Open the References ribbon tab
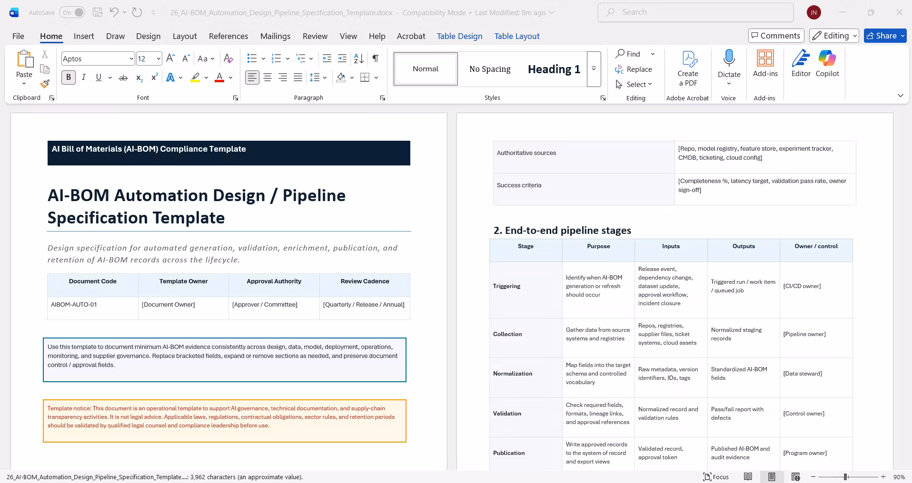This screenshot has width=912, height=483. 228,36
